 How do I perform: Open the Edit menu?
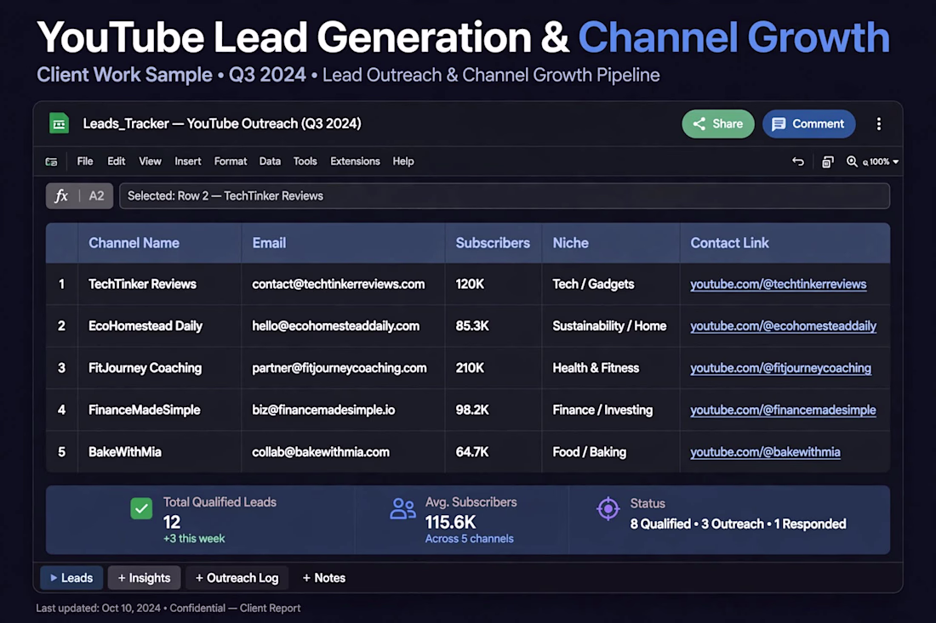[116, 161]
